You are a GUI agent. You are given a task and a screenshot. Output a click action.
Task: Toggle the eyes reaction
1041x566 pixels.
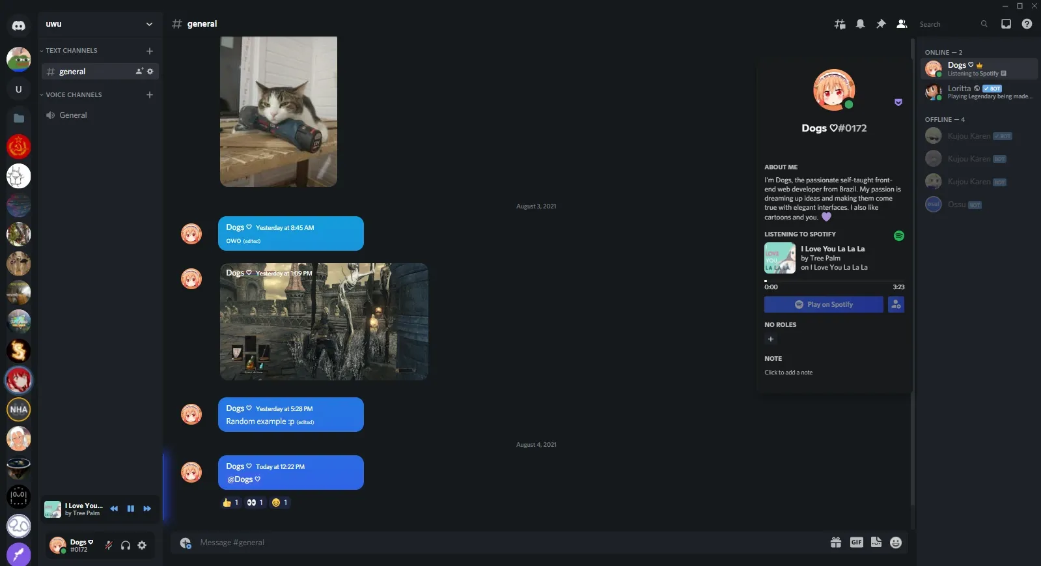255,503
